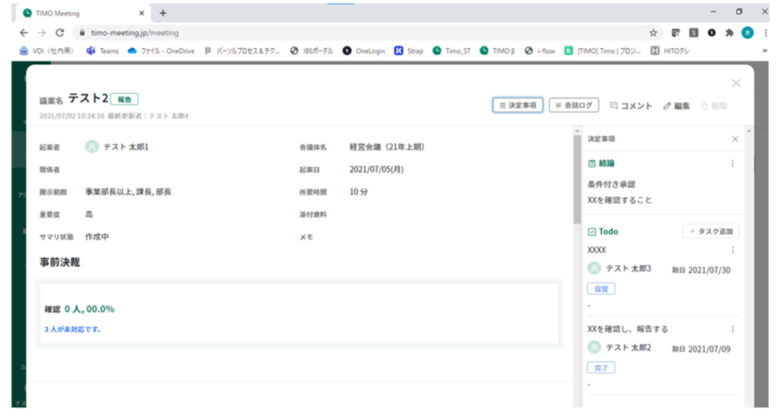Open the Teams bookmark
Image resolution: width=782 pixels, height=412 pixels.
click(x=103, y=51)
